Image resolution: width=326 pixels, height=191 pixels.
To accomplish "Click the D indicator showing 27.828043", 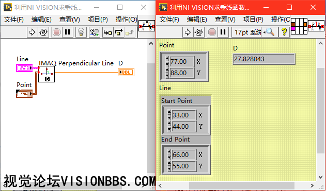I will (x=264, y=59).
